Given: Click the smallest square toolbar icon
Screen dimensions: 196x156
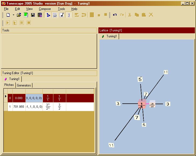Looking at the screenshot, I should [99, 15].
